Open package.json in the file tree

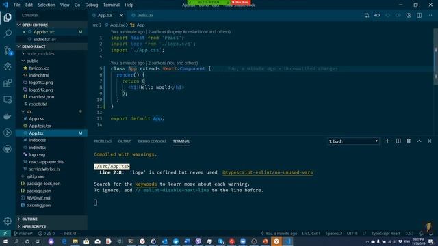click(38, 191)
